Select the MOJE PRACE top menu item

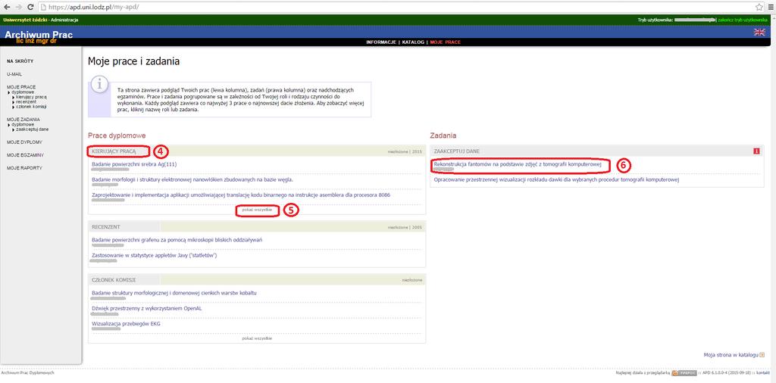pyautogui.click(x=446, y=42)
